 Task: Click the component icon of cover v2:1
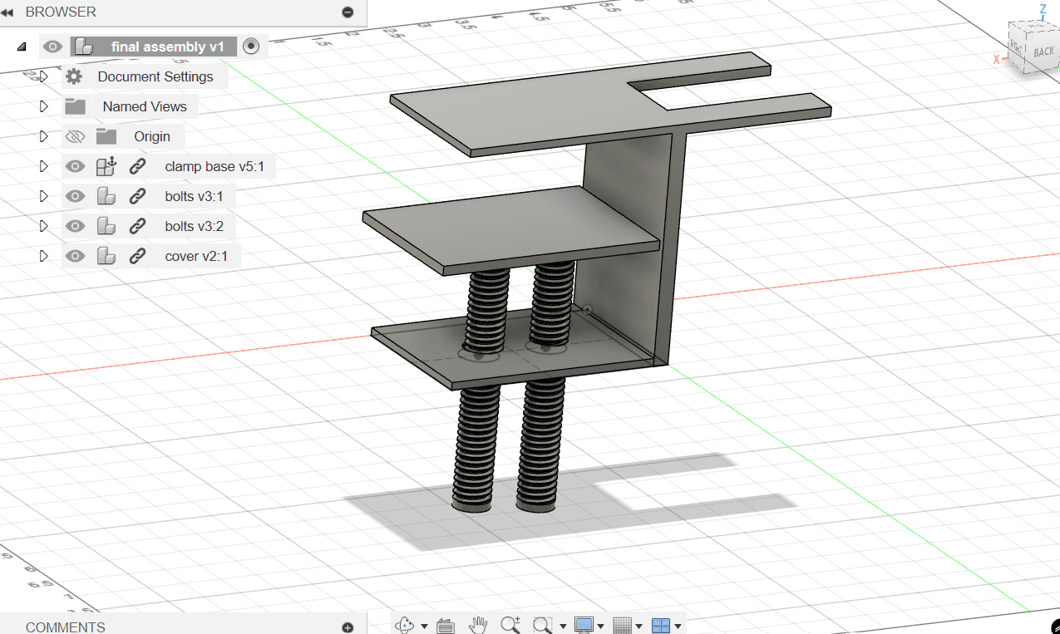click(x=106, y=256)
